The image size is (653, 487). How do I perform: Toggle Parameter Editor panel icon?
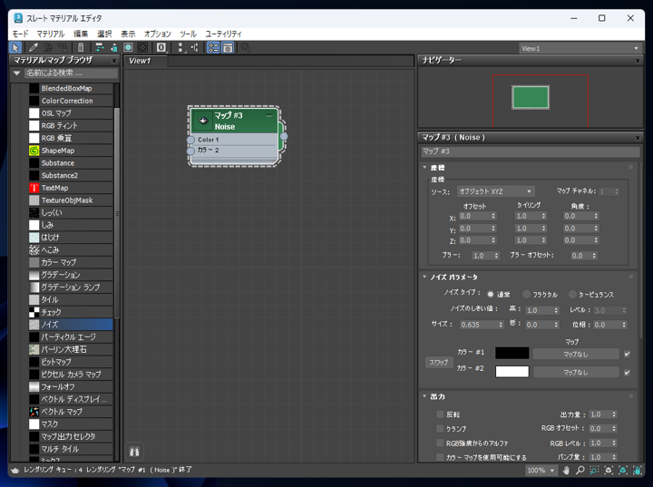click(x=228, y=47)
